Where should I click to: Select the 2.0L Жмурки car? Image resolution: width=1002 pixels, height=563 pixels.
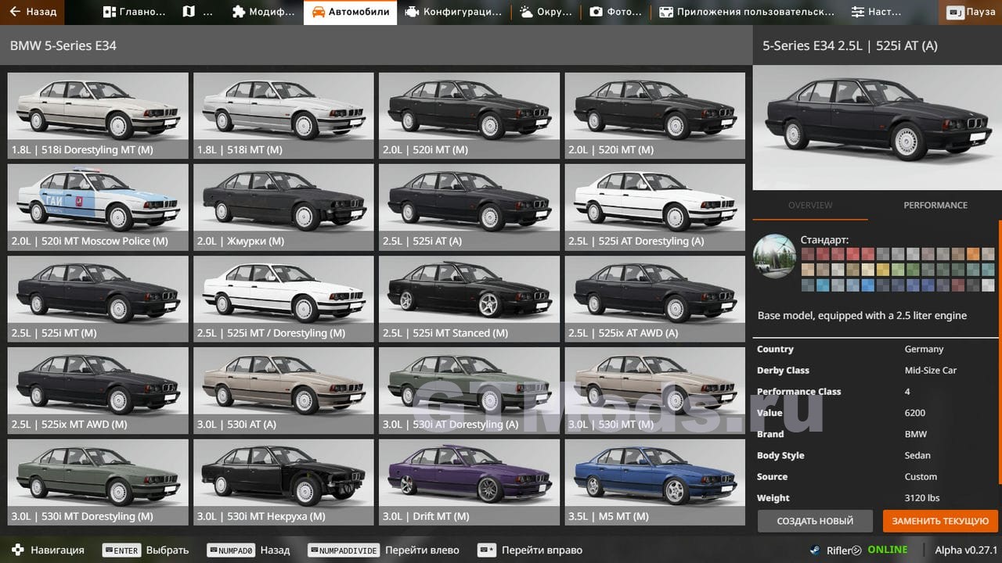[x=283, y=207]
